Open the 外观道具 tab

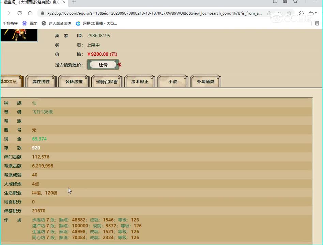[x=205, y=81]
